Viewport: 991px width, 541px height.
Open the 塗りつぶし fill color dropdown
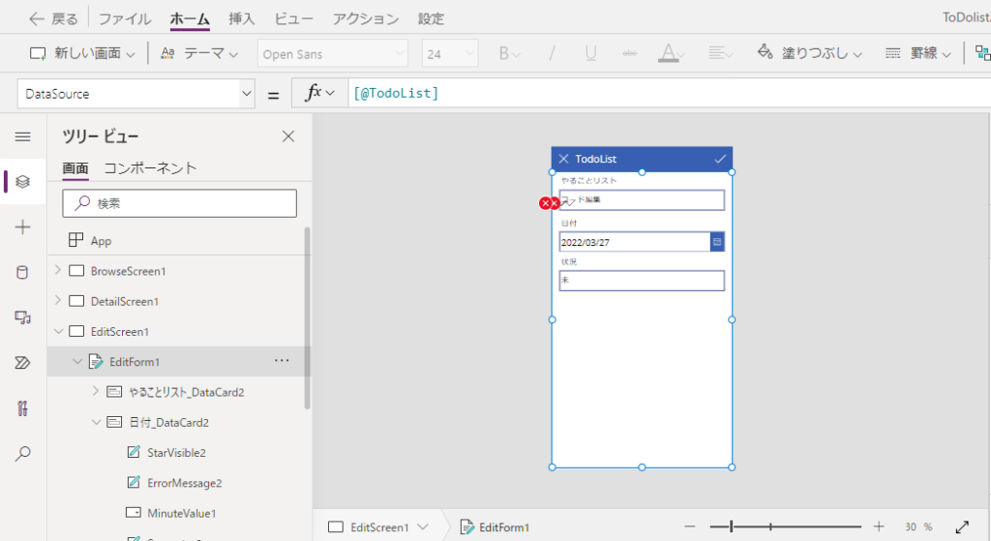tap(810, 54)
